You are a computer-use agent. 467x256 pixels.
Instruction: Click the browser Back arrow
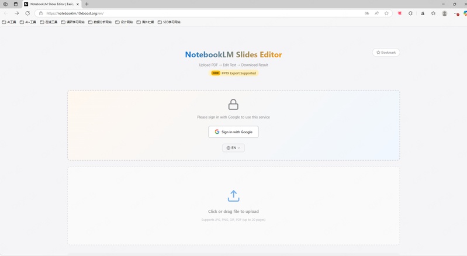pos(6,13)
